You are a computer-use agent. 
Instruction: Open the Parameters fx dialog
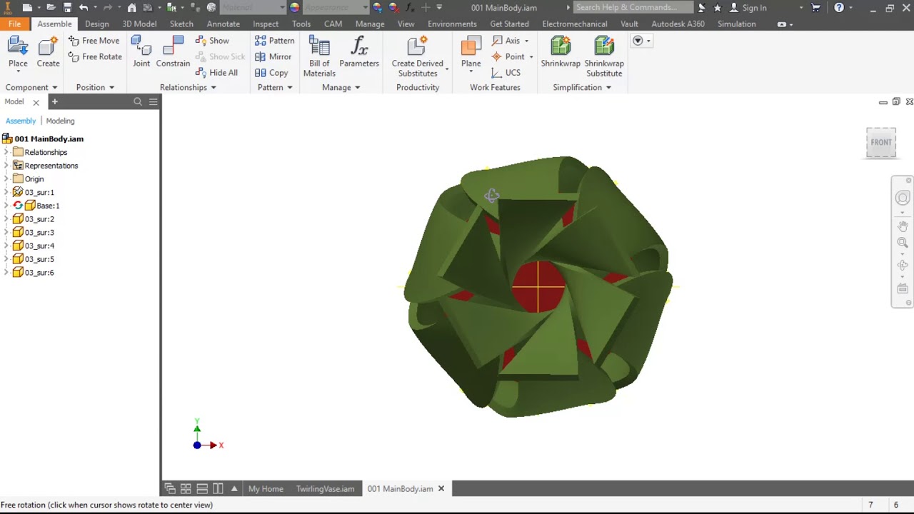(x=359, y=52)
